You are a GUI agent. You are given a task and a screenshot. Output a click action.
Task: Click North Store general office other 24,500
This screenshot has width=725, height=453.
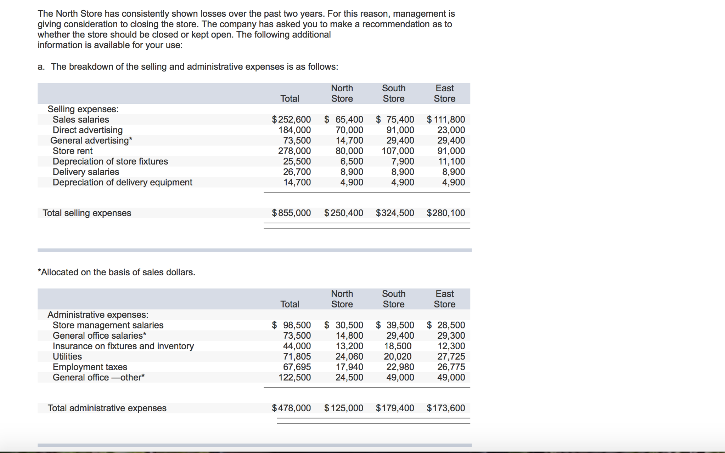pyautogui.click(x=349, y=377)
